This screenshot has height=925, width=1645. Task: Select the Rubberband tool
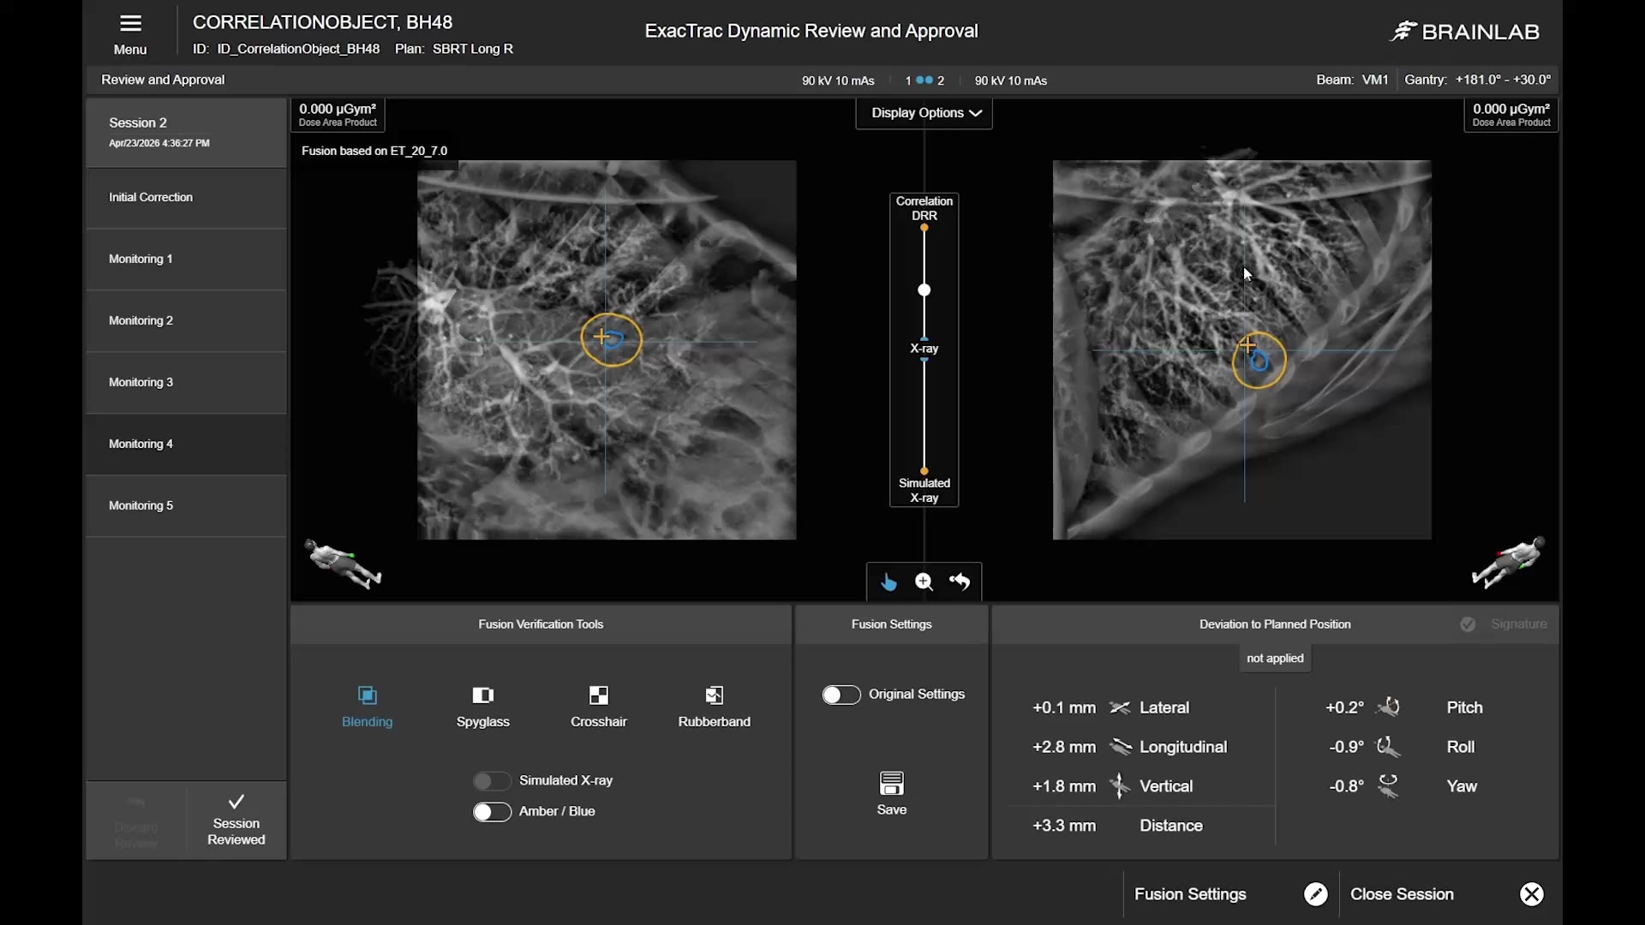715,707
